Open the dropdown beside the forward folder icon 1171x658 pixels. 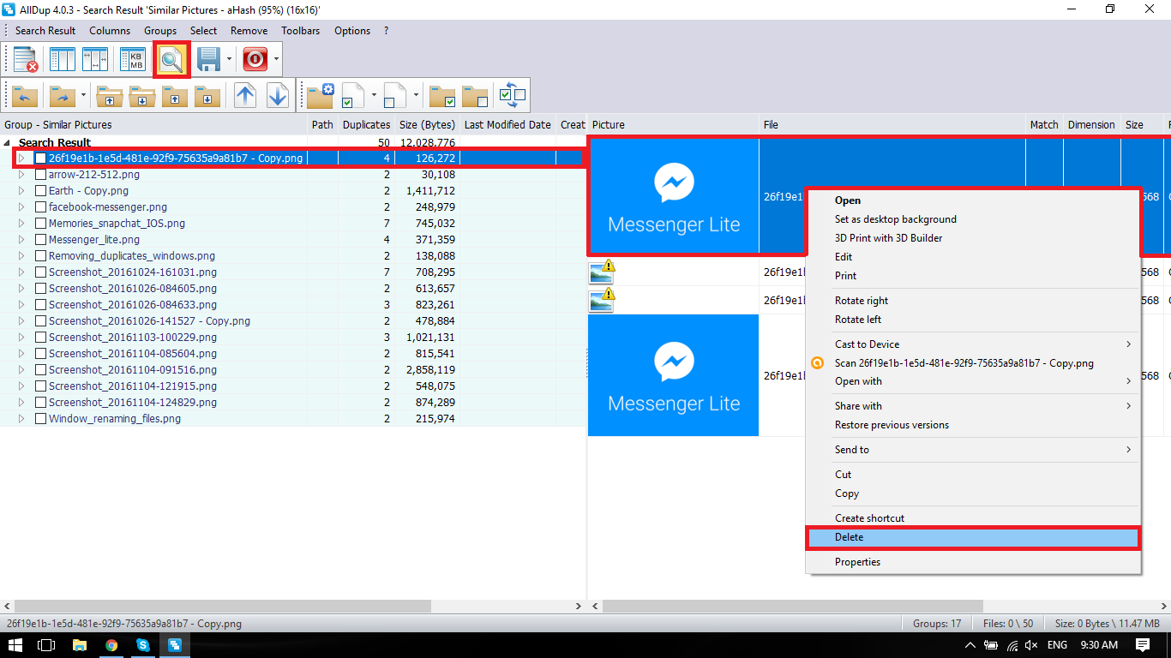83,95
